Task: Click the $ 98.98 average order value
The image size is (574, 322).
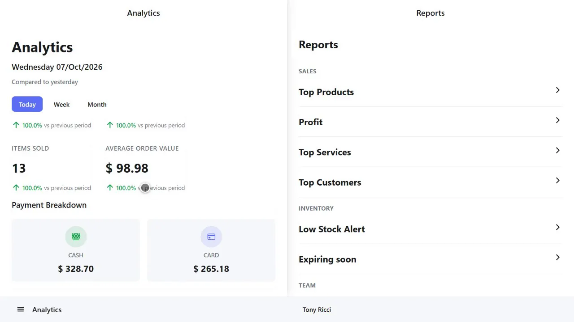Action: 127,168
